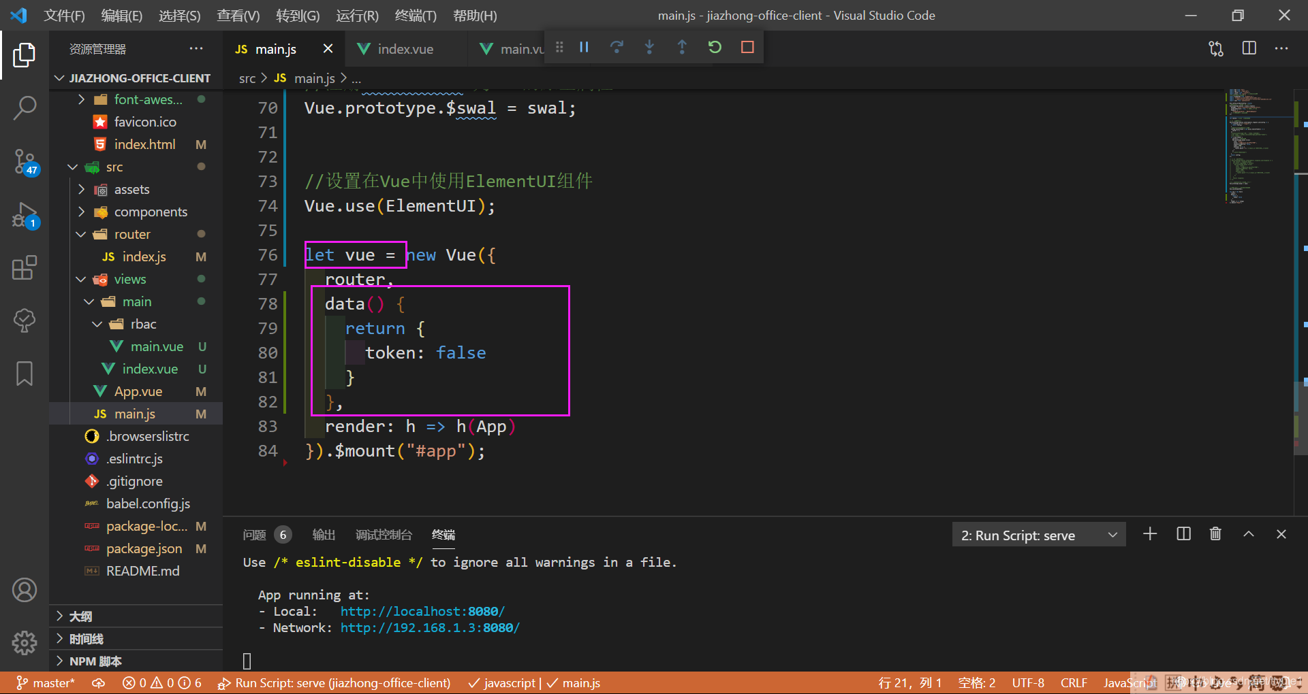Click the 空格: 2 indentation setting

977,682
